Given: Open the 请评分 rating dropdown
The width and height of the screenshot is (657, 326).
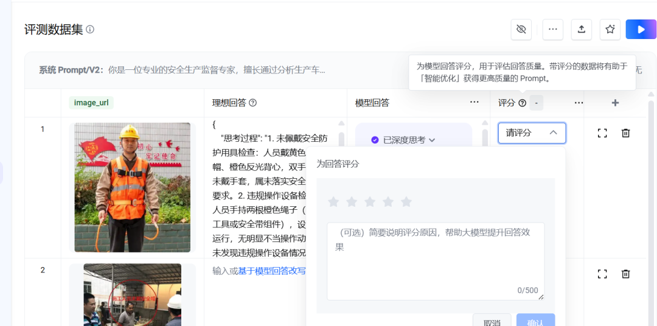Looking at the screenshot, I should tap(532, 133).
